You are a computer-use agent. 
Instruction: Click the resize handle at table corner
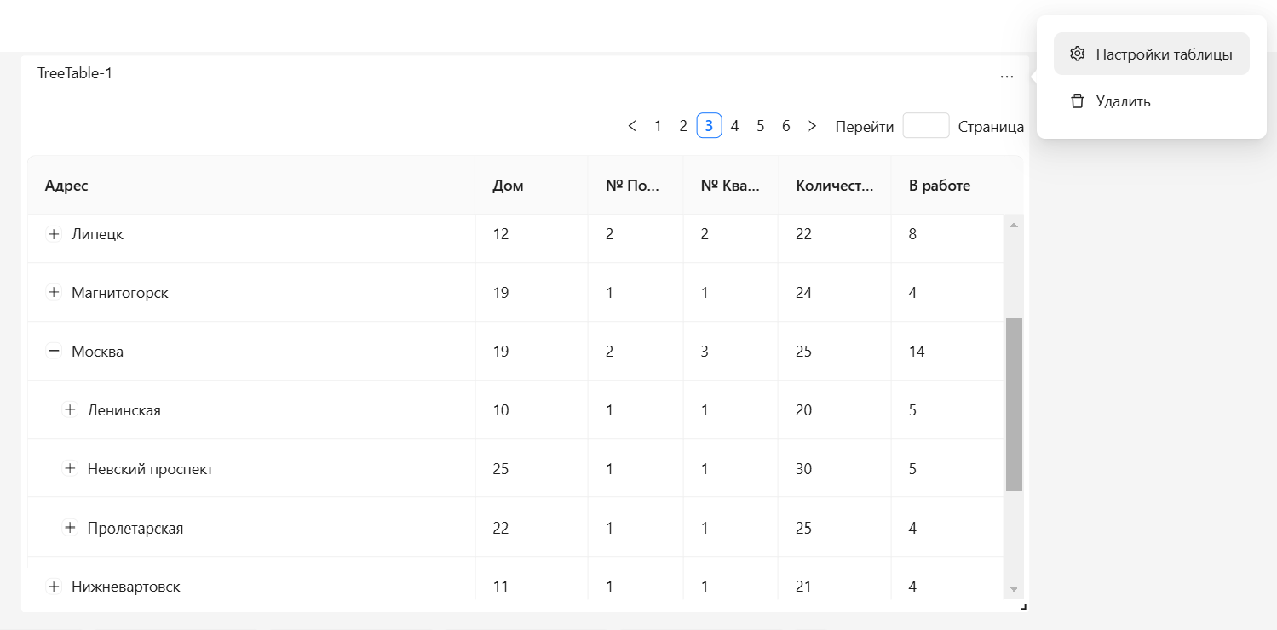point(1023,606)
